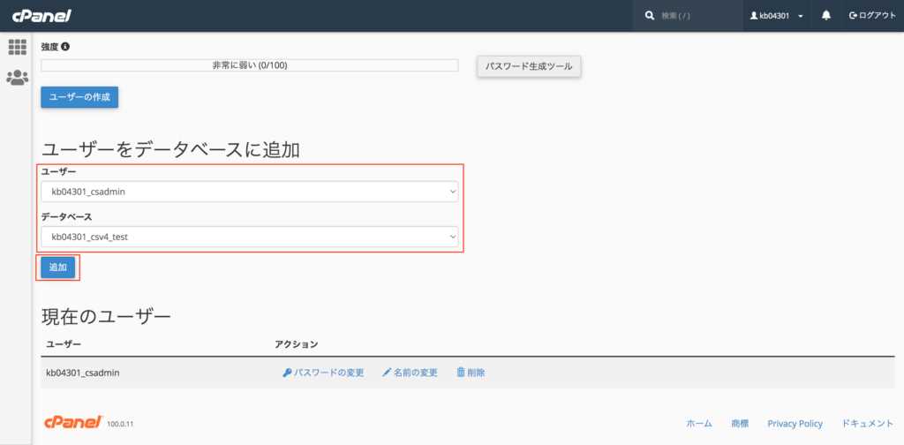Click the notifications bell icon

point(826,16)
